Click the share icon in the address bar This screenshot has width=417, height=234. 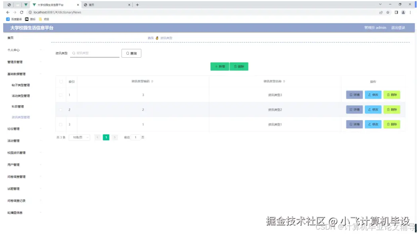(x=381, y=12)
